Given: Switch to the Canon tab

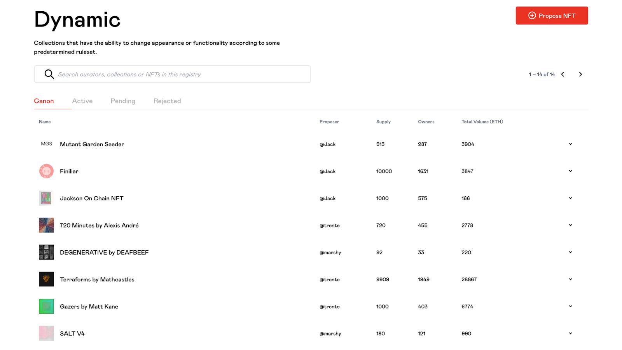Looking at the screenshot, I should coord(44,101).
